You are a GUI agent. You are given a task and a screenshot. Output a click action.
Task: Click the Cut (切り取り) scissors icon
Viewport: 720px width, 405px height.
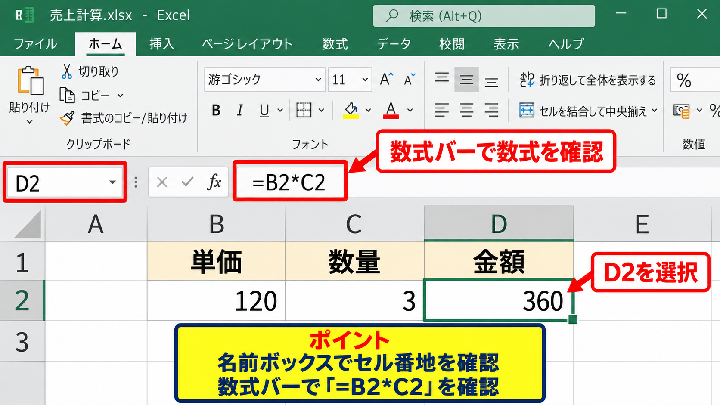pyautogui.click(x=66, y=71)
